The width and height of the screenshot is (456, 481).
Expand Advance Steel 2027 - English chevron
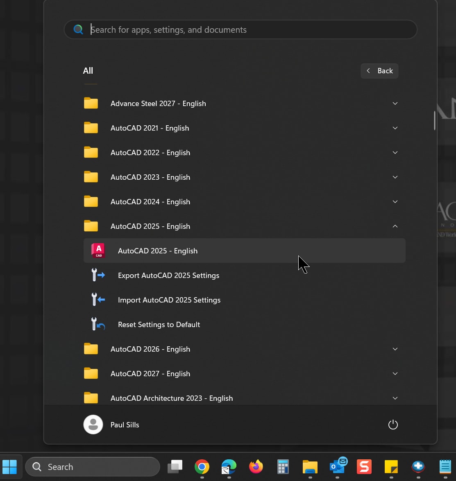(395, 104)
